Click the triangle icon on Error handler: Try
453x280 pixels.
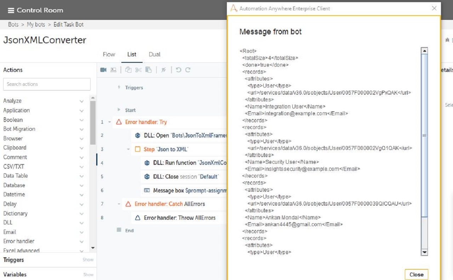119,122
